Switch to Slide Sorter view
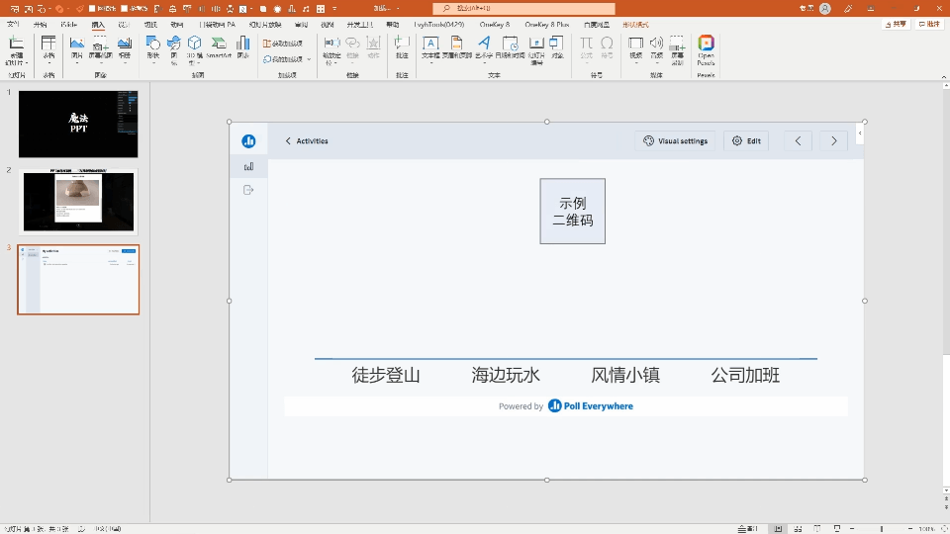 pos(798,528)
